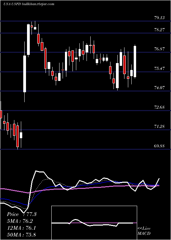Viewport: 171px width, 240px height.
Task: Click the 12MA : 76.1 value
Action: (x=21, y=228)
